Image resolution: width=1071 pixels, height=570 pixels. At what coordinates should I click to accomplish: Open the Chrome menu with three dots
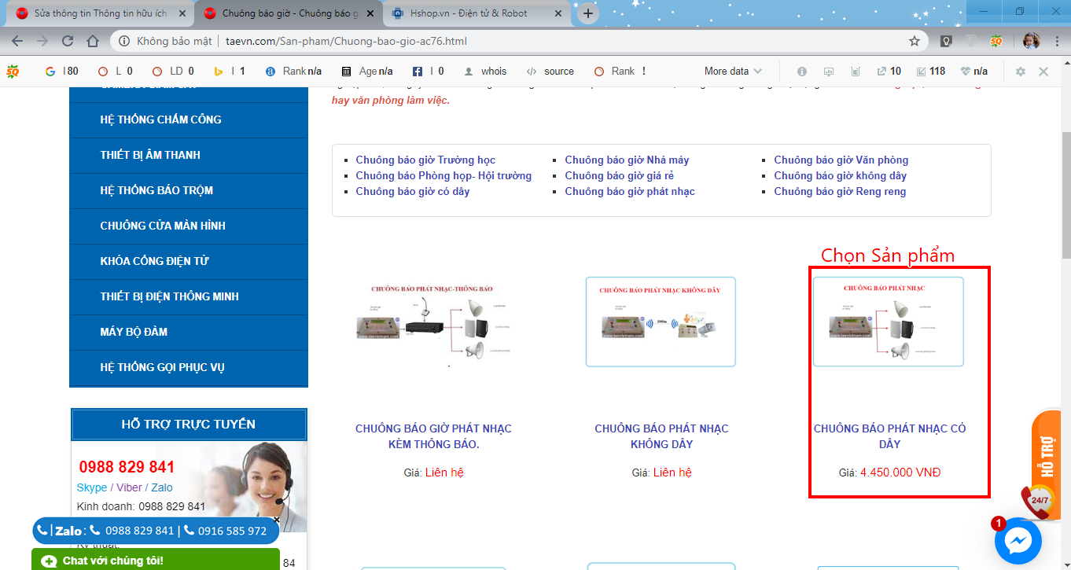(x=1057, y=41)
